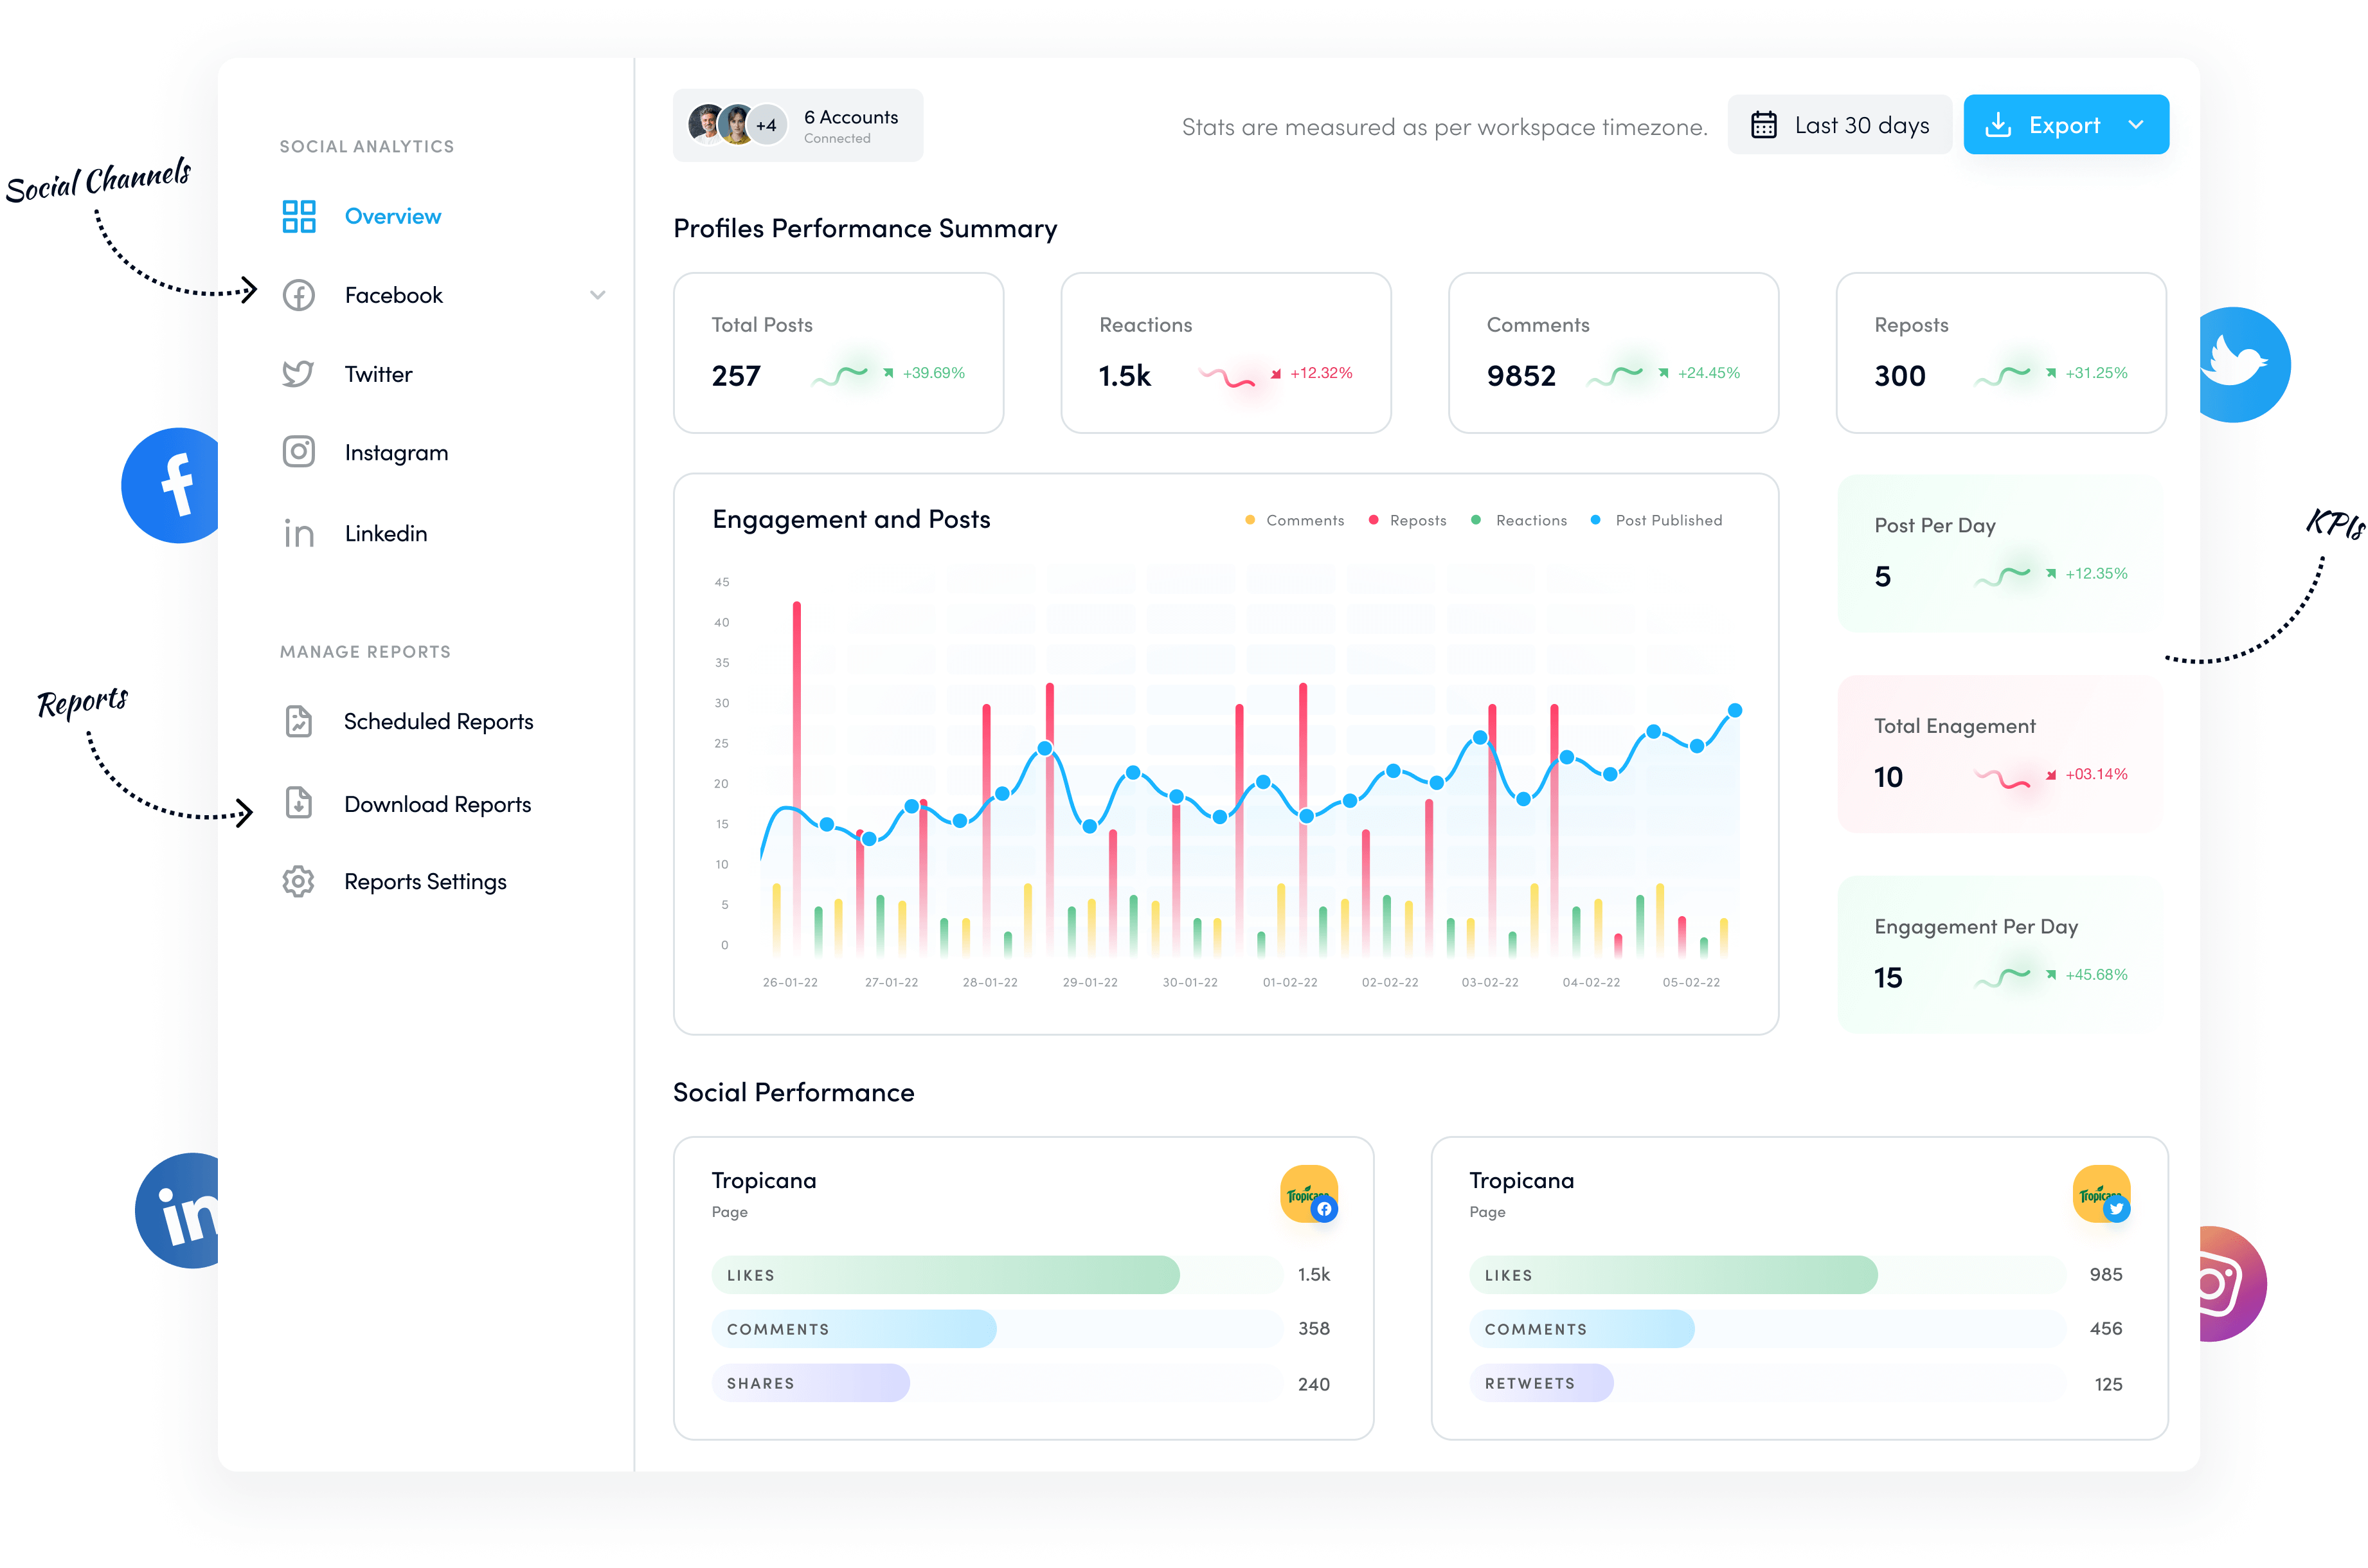
Task: Click the Reports Settings gear icon
Action: click(x=298, y=880)
